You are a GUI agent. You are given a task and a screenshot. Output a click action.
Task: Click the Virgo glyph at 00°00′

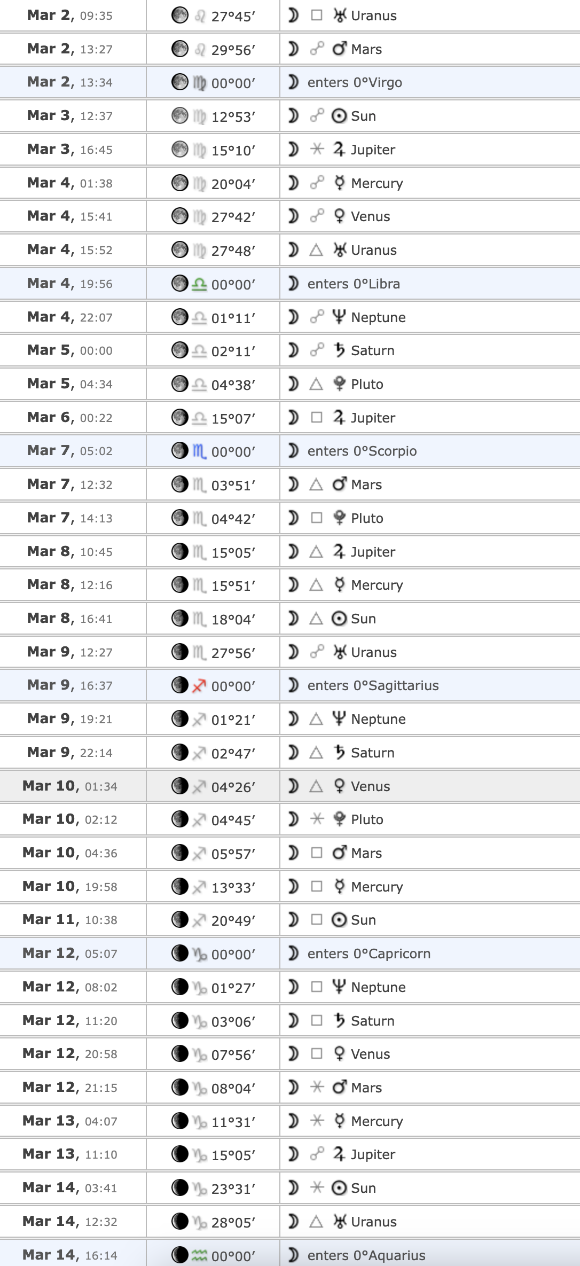tap(199, 83)
